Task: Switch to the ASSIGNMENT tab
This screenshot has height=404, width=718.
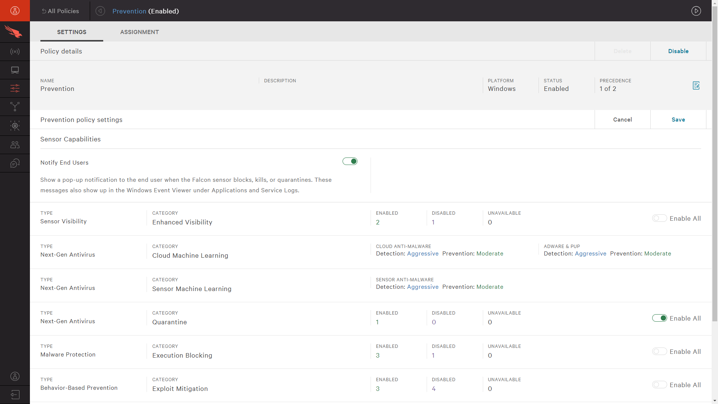Action: coord(139,32)
